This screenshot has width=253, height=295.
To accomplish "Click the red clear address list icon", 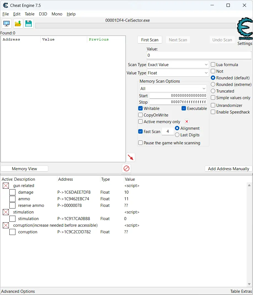I will point(126,168).
